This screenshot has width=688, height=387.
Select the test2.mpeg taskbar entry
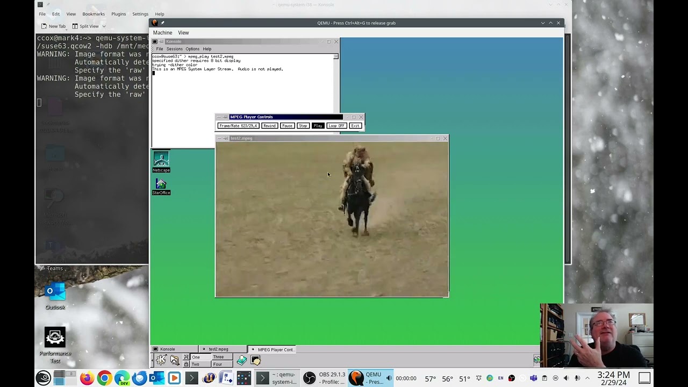pyautogui.click(x=218, y=349)
